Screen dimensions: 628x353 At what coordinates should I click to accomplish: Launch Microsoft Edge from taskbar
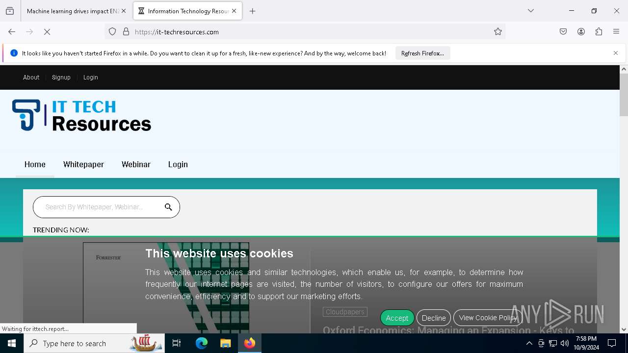click(202, 343)
